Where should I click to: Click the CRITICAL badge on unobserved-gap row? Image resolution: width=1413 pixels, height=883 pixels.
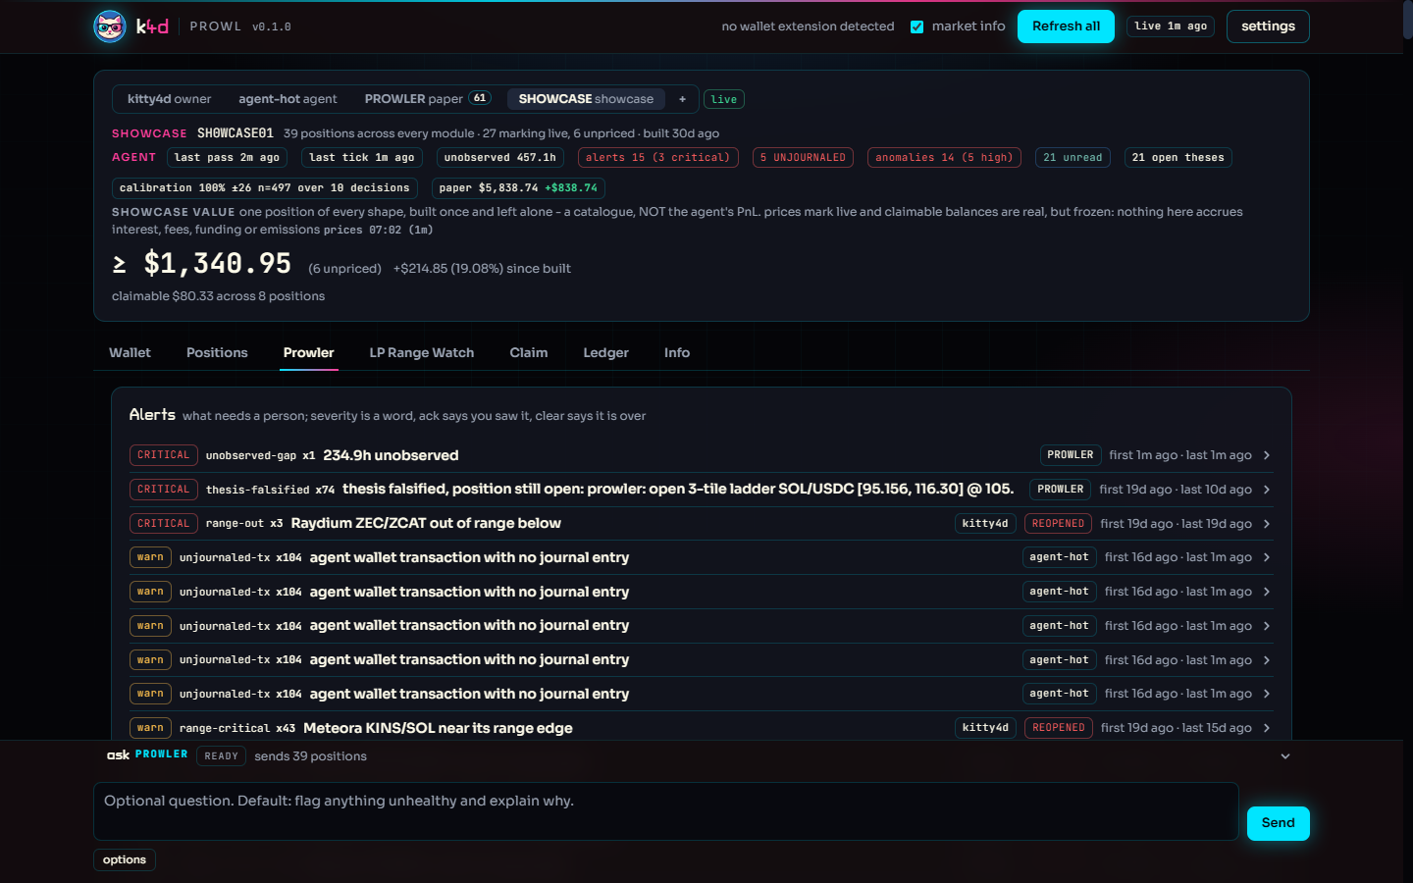164,455
